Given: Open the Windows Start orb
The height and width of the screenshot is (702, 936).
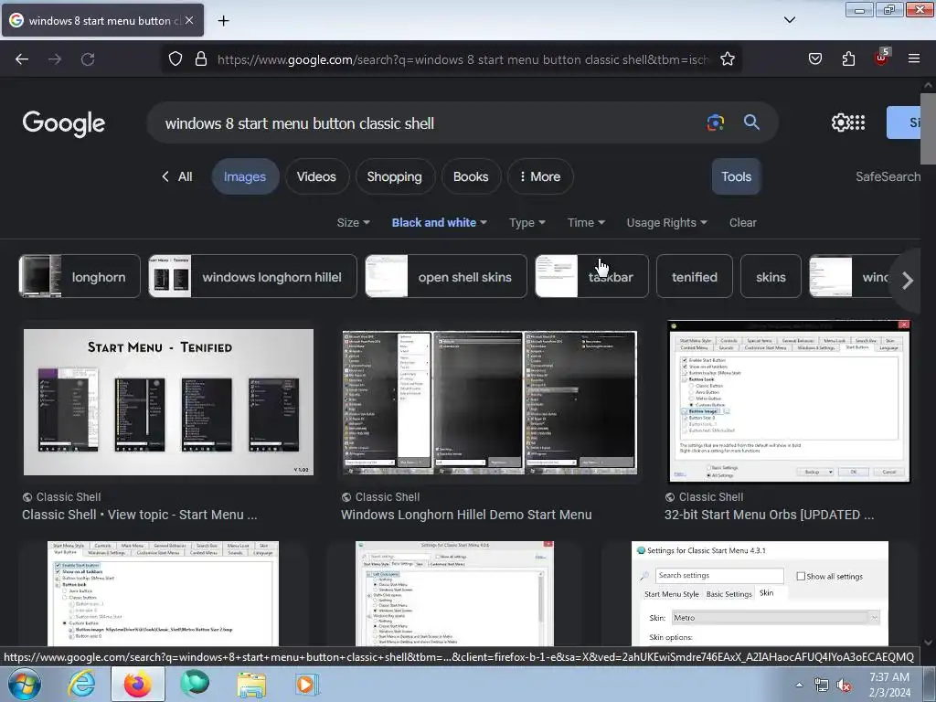Looking at the screenshot, I should (x=25, y=684).
